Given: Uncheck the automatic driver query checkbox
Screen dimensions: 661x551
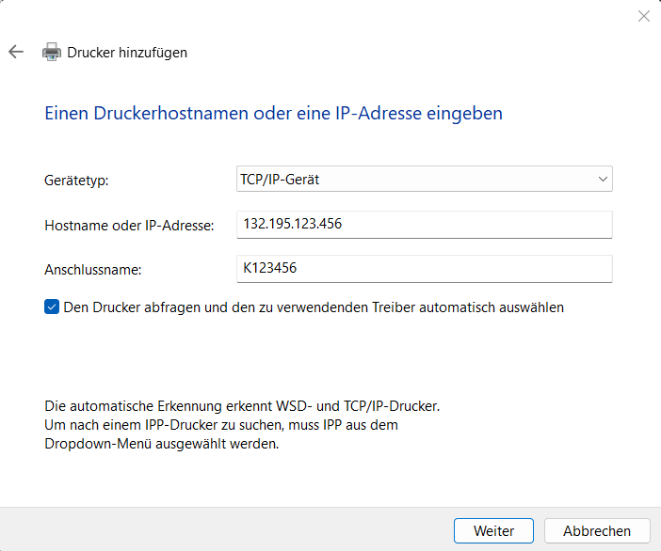Looking at the screenshot, I should click(52, 307).
